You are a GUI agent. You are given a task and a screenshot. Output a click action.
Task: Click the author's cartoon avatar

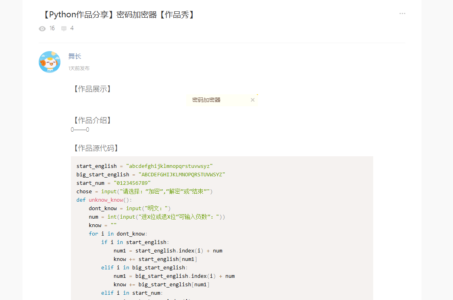50,62
